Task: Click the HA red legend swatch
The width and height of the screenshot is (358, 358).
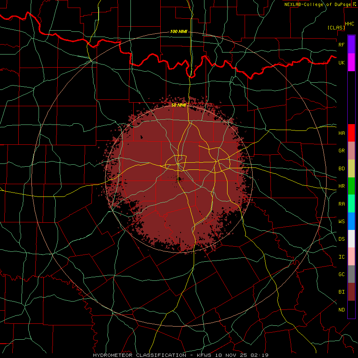Action: (351, 133)
